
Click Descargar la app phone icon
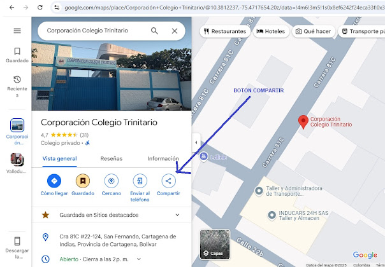coord(17,242)
